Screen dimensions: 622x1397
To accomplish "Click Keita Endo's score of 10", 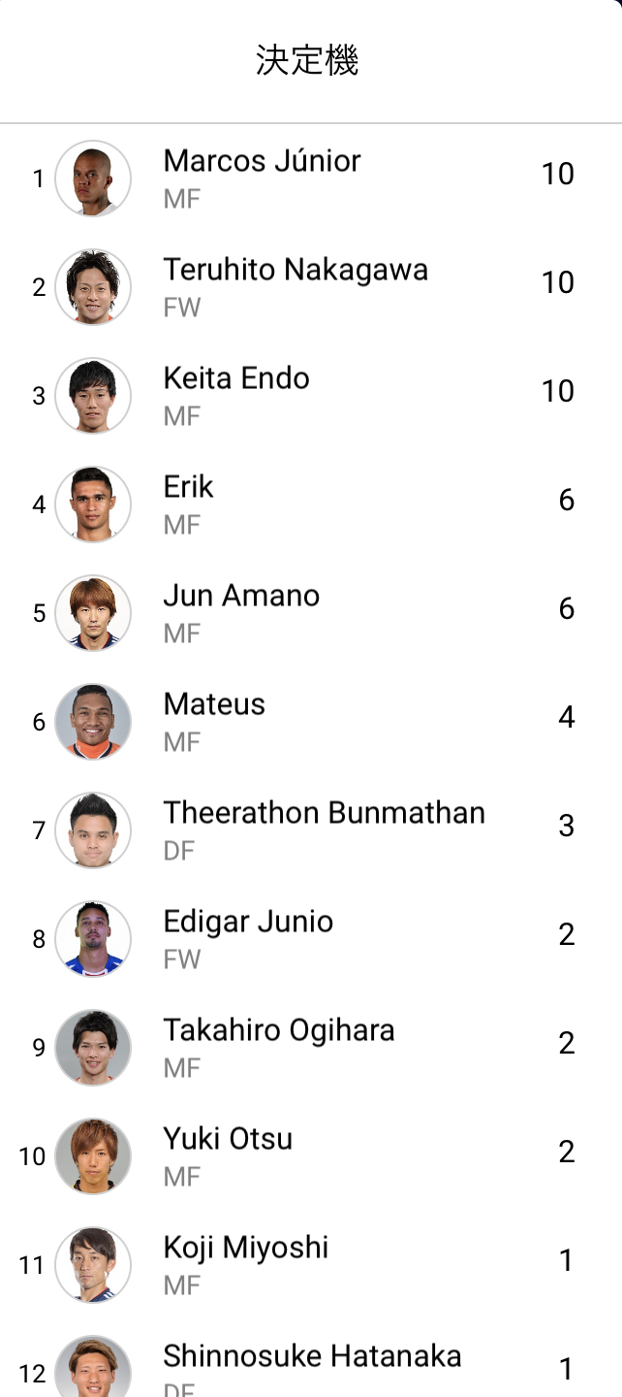I will (558, 391).
